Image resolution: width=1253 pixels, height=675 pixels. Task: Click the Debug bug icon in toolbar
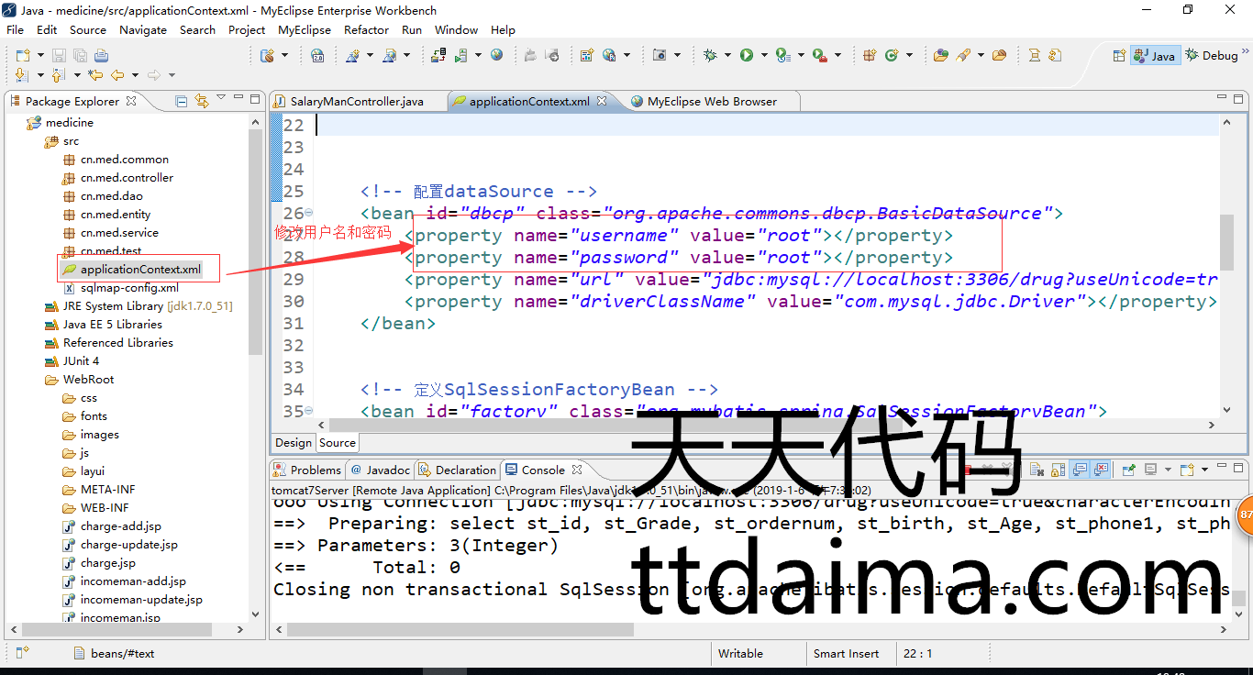709,55
